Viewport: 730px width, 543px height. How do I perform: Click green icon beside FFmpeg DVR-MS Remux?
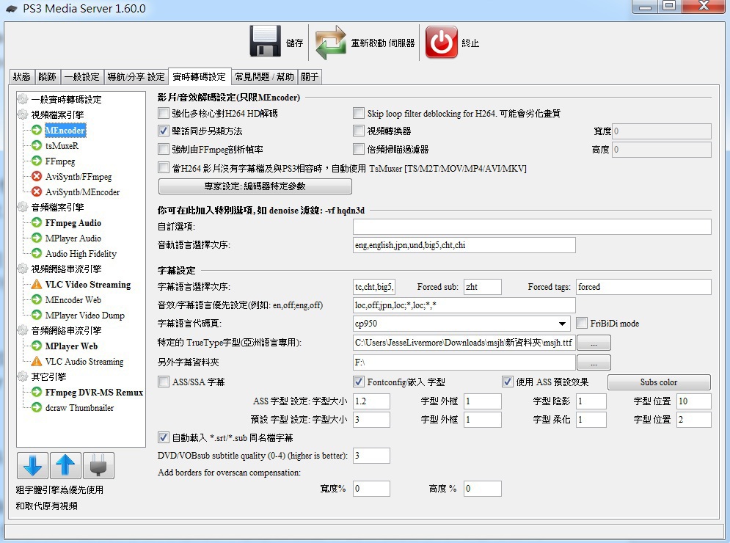click(x=37, y=392)
